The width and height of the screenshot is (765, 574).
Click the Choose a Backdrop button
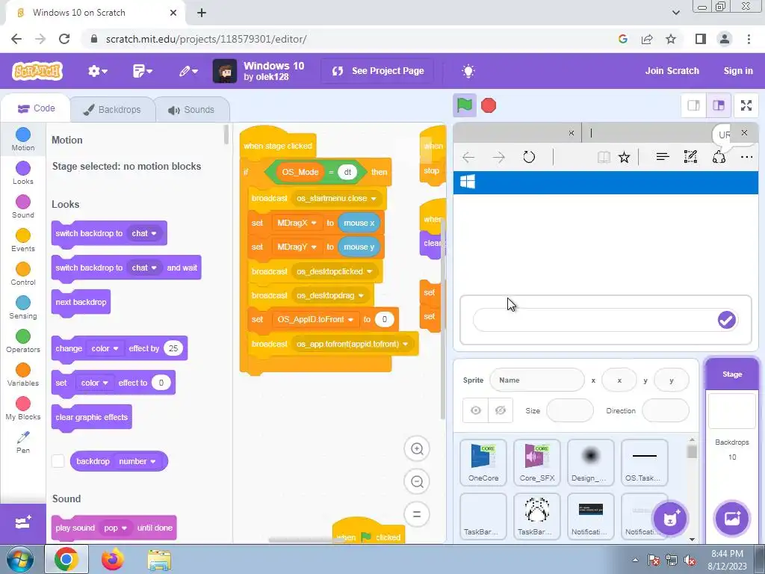tap(732, 519)
